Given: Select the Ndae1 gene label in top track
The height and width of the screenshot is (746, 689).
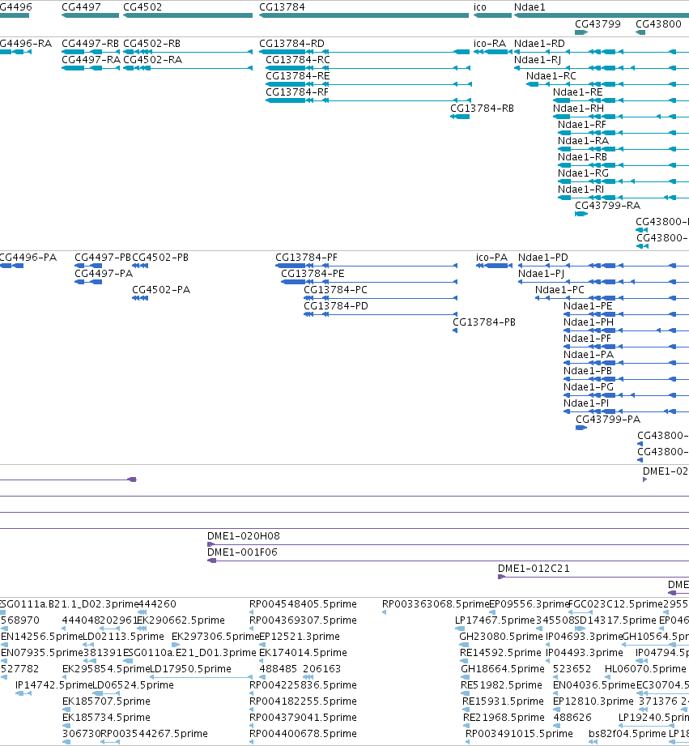Looking at the screenshot, I should point(530,7).
